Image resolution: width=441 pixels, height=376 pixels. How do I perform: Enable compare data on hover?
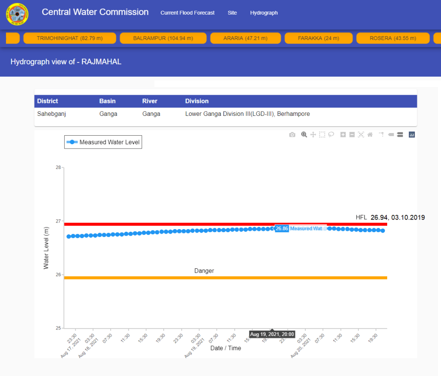click(x=400, y=135)
